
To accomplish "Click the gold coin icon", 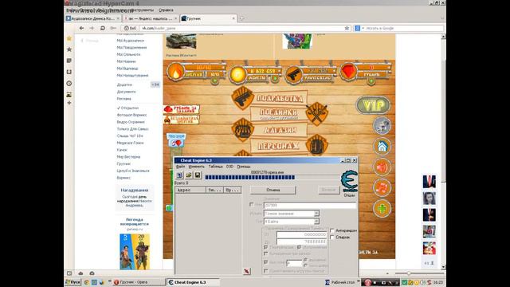I will [x=237, y=74].
